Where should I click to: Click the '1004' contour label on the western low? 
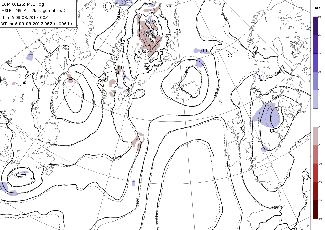pyautogui.click(x=94, y=103)
